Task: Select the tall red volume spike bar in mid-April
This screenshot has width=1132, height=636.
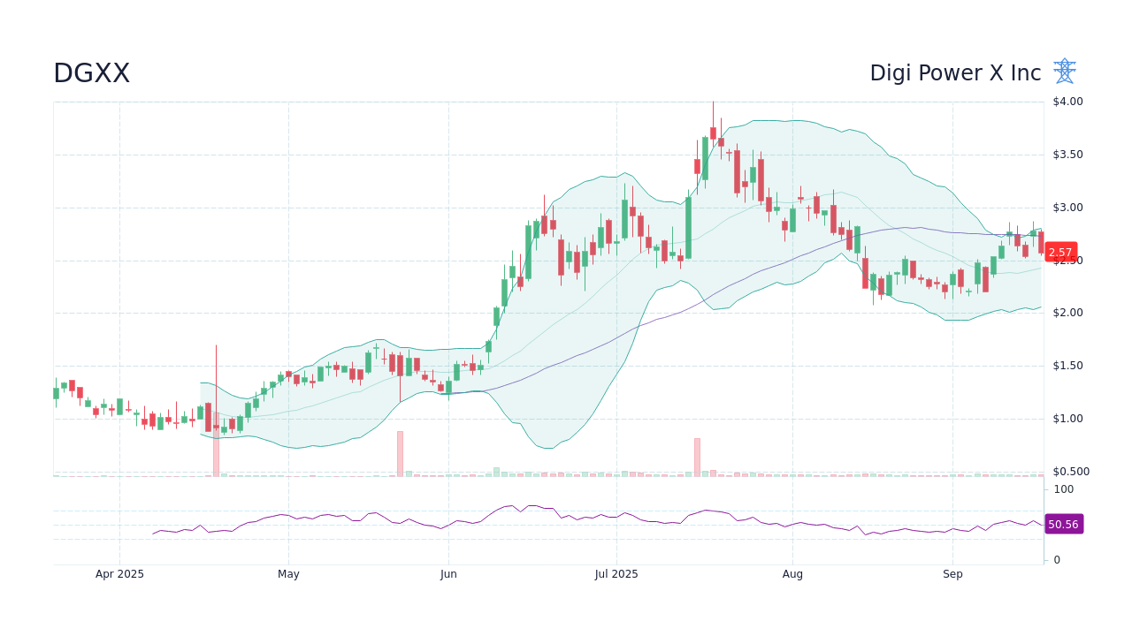Action: click(215, 455)
